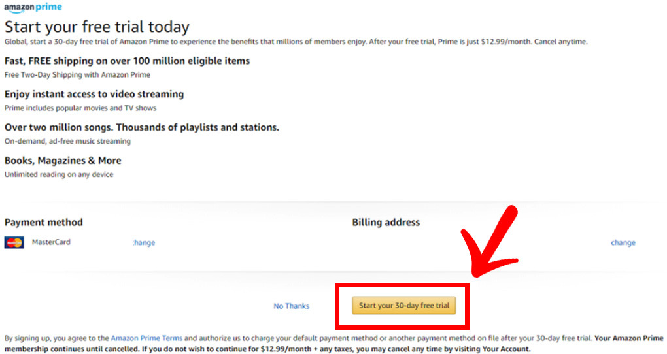
Task: Select the Fast, FREE shipping benefit heading
Action: [128, 61]
